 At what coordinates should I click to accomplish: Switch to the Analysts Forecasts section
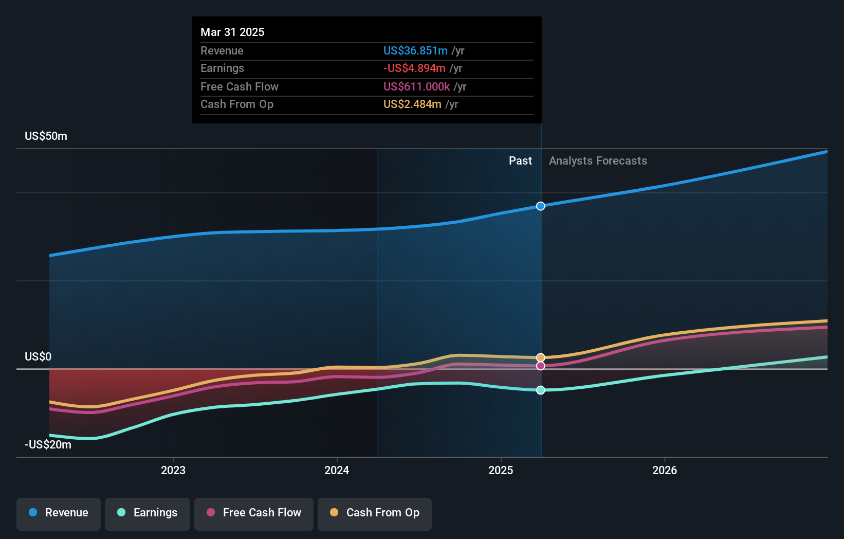coord(598,160)
